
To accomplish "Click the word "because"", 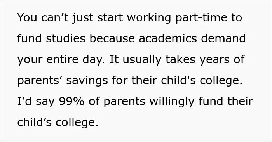I will point(112,38).
